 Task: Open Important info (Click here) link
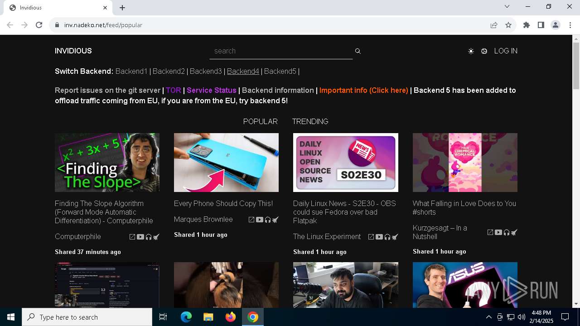click(364, 90)
